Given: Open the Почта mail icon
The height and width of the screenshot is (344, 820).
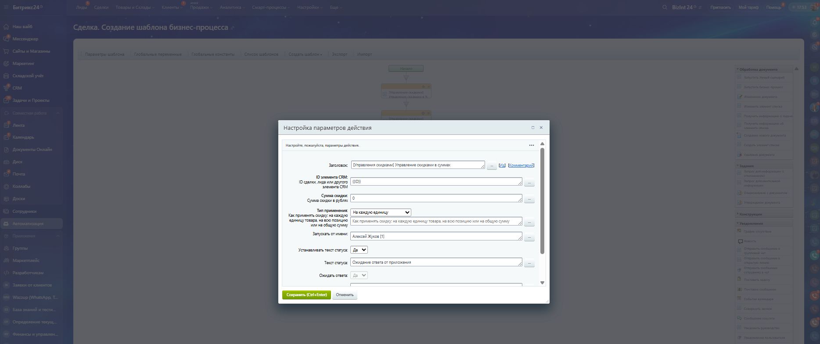Looking at the screenshot, I should pyautogui.click(x=6, y=174).
